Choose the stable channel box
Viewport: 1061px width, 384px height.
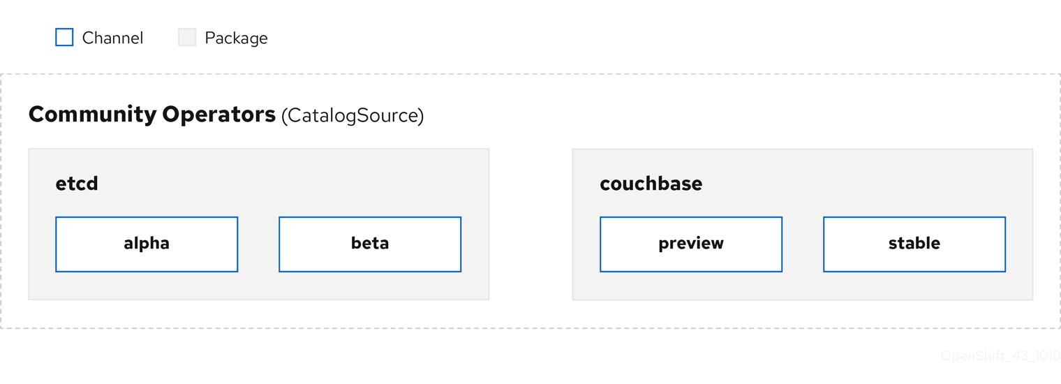(x=914, y=244)
